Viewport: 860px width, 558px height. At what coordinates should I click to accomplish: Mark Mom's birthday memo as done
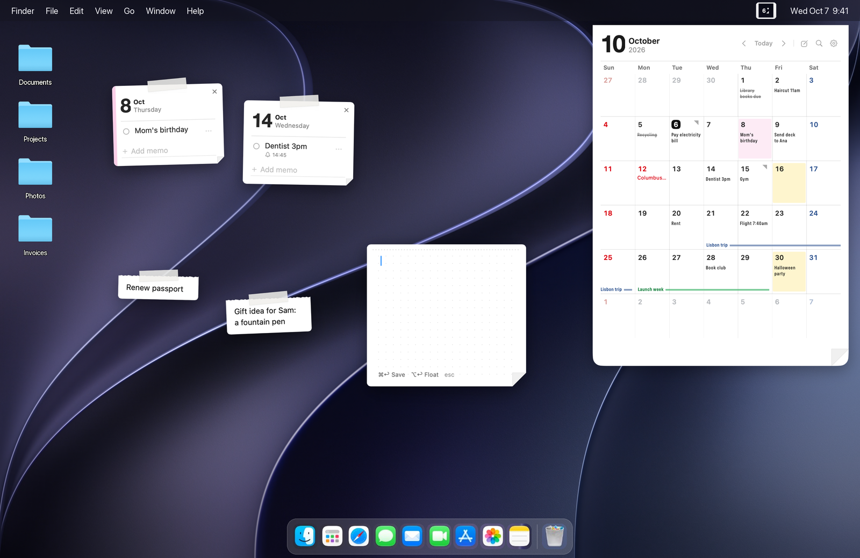pyautogui.click(x=126, y=132)
